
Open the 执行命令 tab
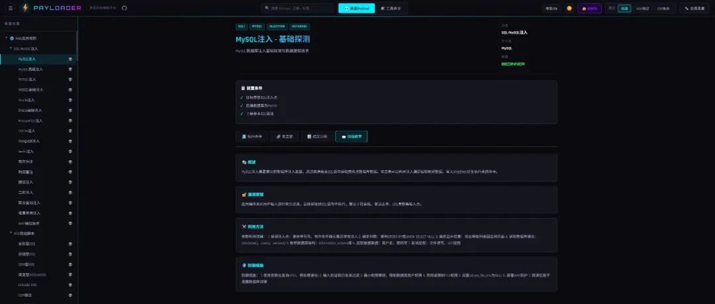[x=252, y=136]
